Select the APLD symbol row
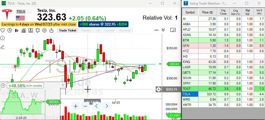Screen dimensions: 265x120 point(223,30)
